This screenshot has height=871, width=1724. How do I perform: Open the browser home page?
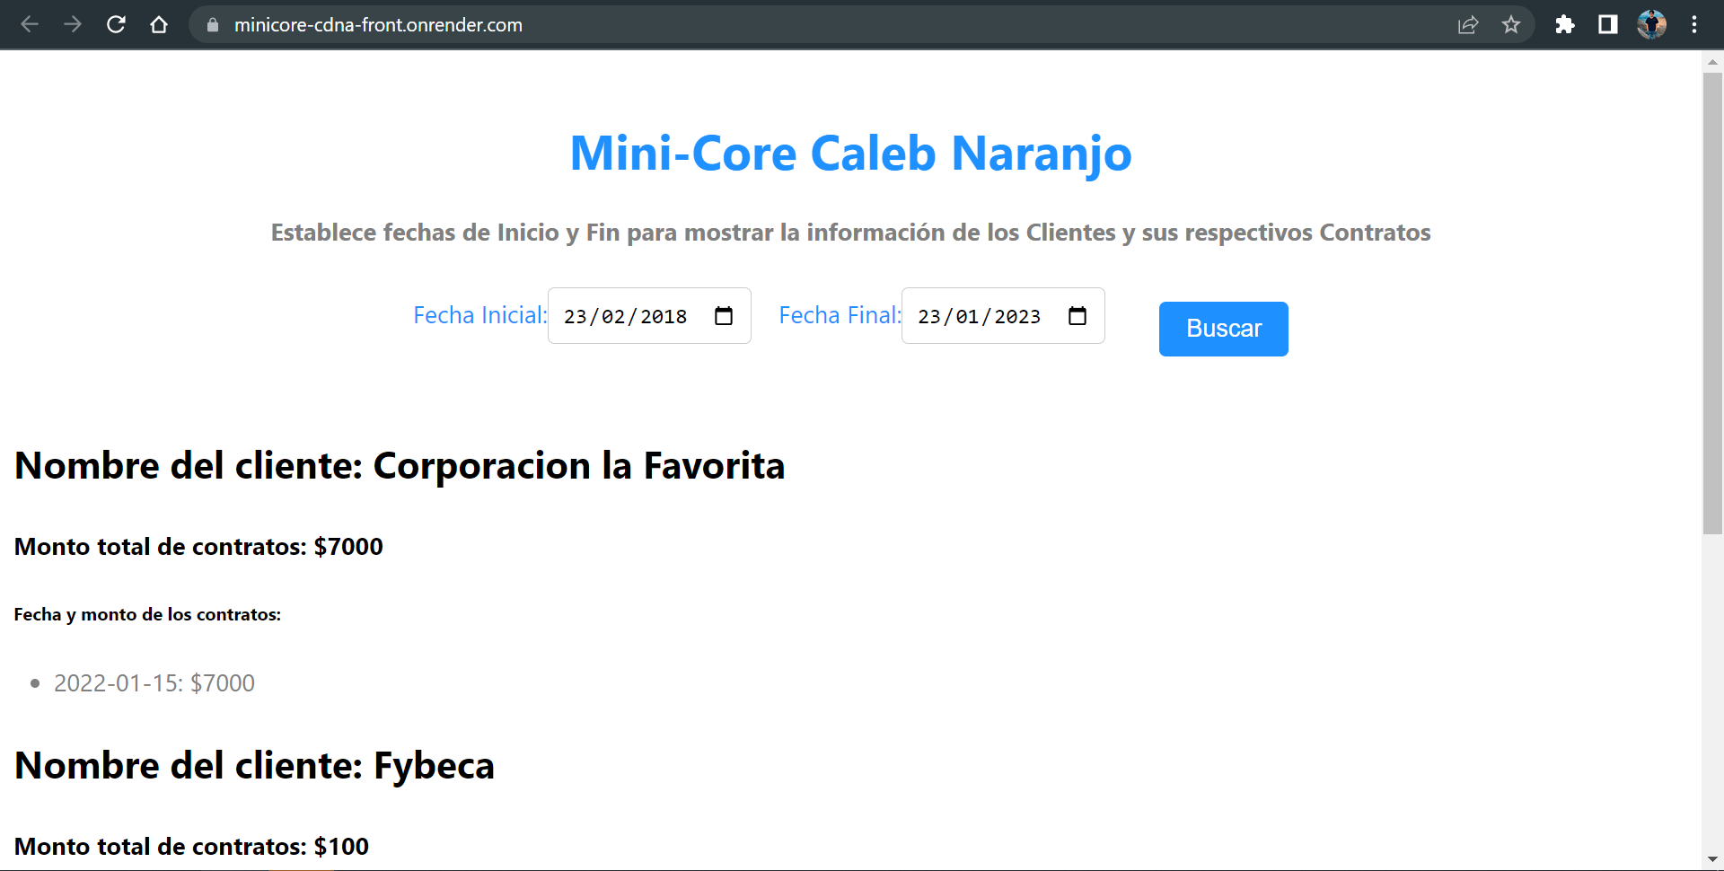point(159,24)
